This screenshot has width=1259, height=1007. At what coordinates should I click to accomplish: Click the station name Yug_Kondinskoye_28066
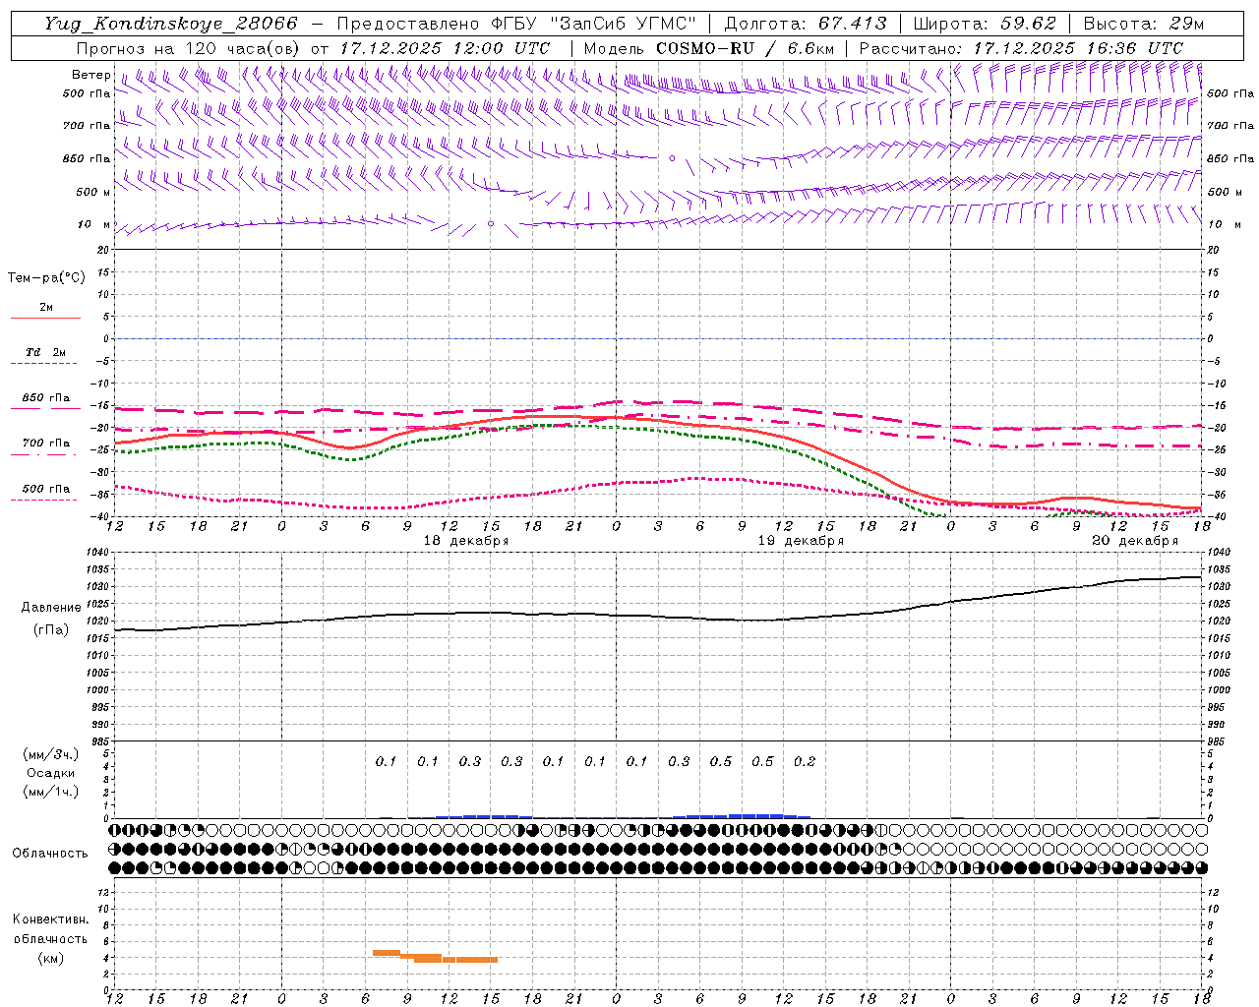[x=170, y=24]
